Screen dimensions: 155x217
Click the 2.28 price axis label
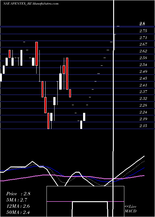(x=143, y=105)
